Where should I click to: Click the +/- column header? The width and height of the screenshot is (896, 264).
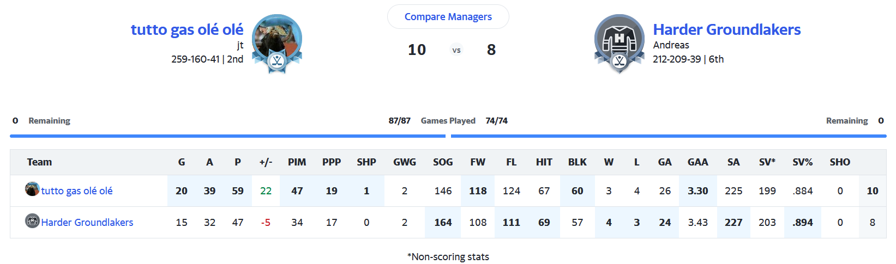(266, 162)
